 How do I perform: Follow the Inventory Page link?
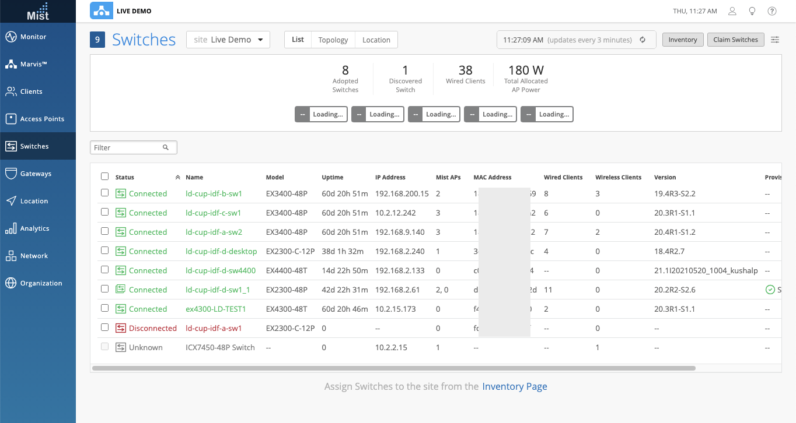coord(514,386)
